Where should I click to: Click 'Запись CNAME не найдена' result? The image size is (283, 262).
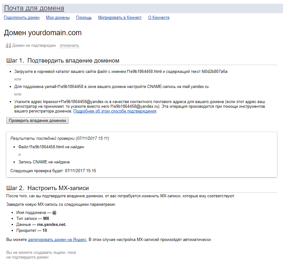coord(44,162)
